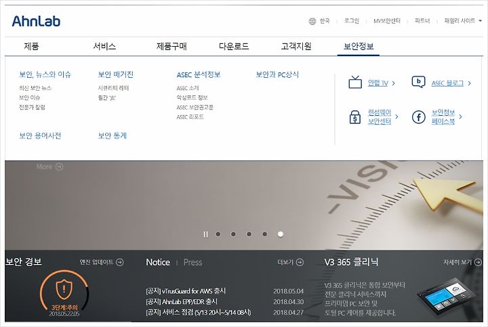Open the 보안정보 페이스북 Facebook icon
The height and width of the screenshot is (327, 488).
(419, 117)
